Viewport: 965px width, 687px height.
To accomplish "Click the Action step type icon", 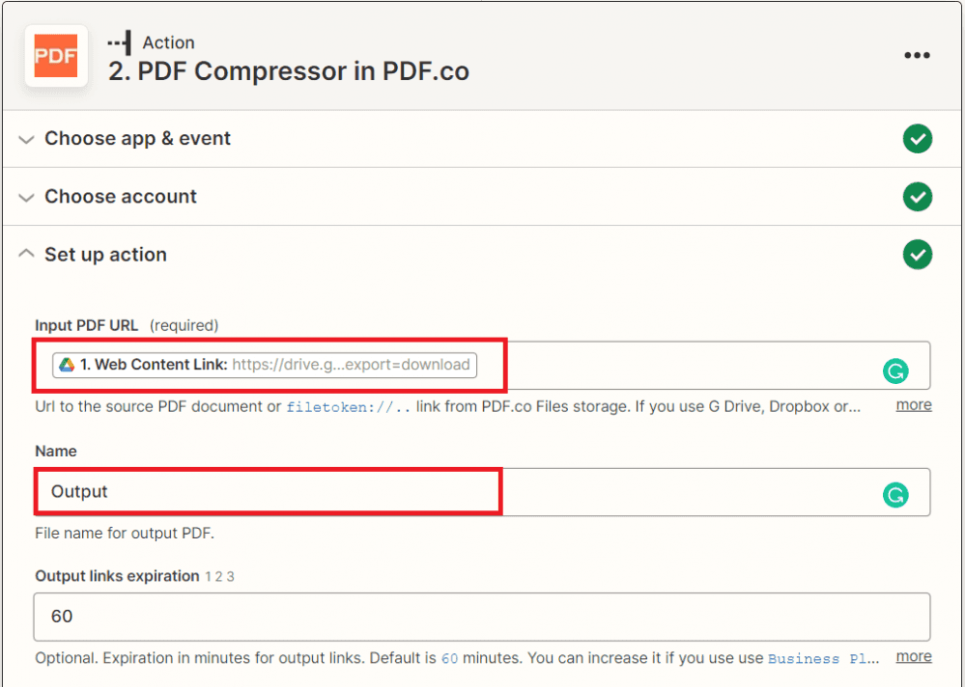I will pos(120,42).
